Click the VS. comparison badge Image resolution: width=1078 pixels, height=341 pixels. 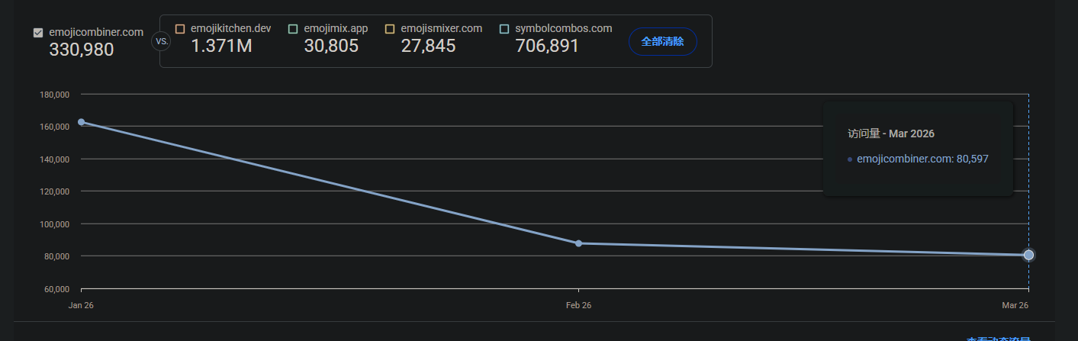coord(162,41)
